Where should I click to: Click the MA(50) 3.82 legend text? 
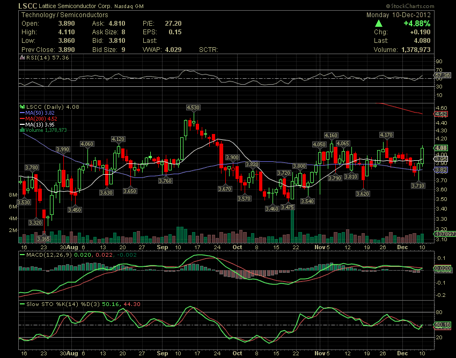pyautogui.click(x=40, y=113)
